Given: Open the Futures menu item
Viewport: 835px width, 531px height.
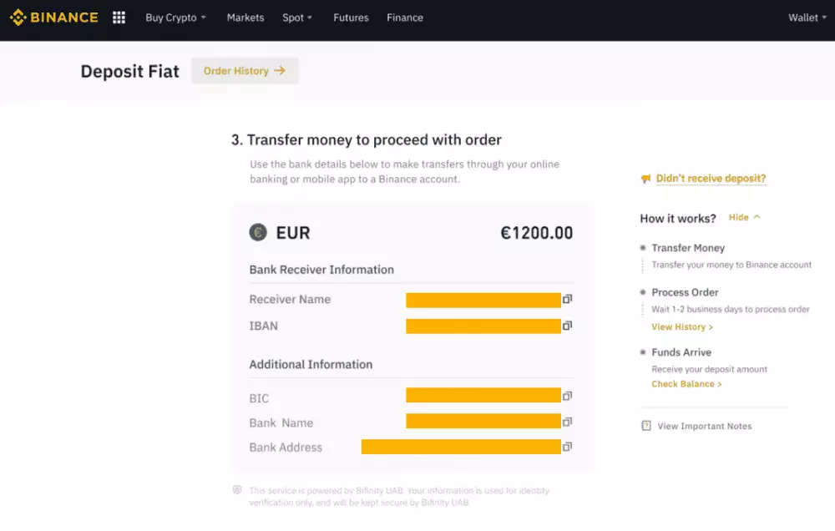Looking at the screenshot, I should [351, 18].
